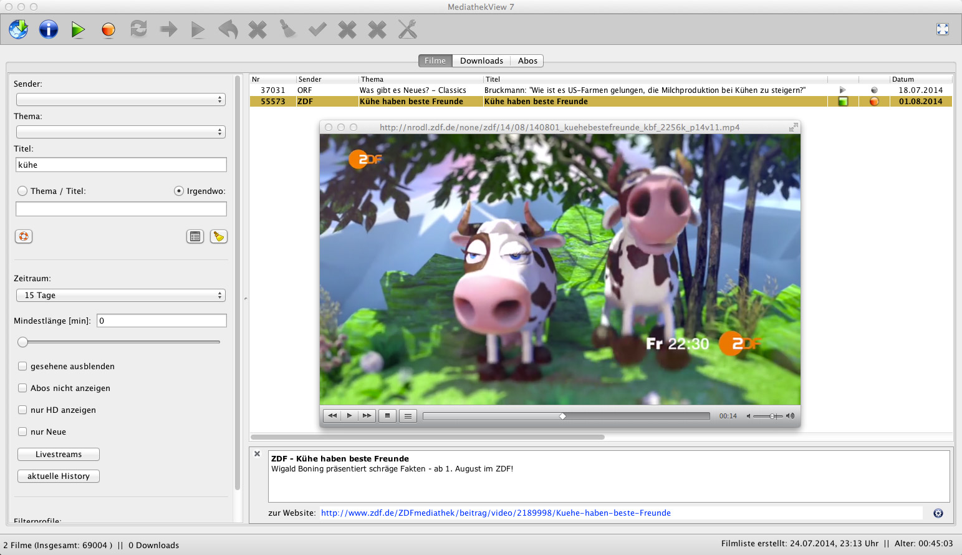This screenshot has height=555, width=962.
Task: Click the filter panel vertical scrollbar
Action: tap(238, 283)
